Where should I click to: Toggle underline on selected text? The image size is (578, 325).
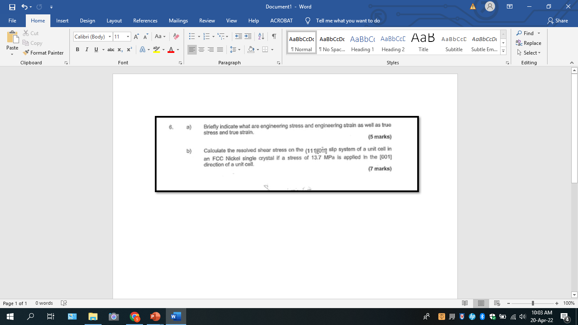[x=96, y=50]
